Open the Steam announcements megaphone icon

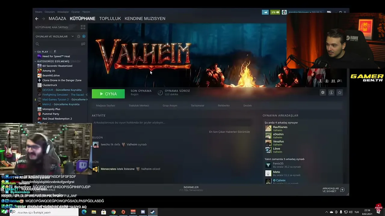(x=265, y=12)
